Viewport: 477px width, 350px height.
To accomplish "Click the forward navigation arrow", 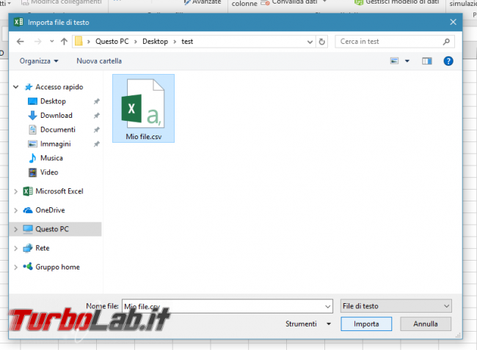I will point(37,41).
